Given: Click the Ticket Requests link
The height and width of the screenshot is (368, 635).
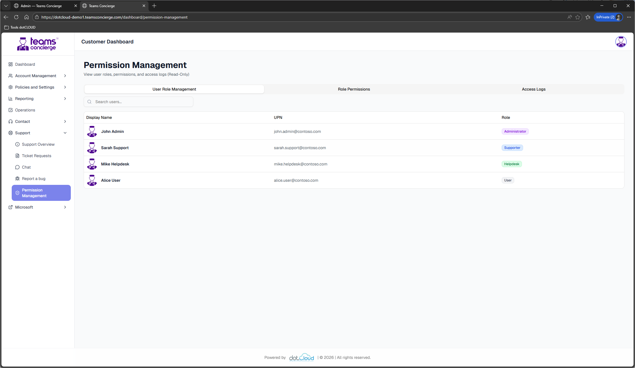Looking at the screenshot, I should (37, 156).
